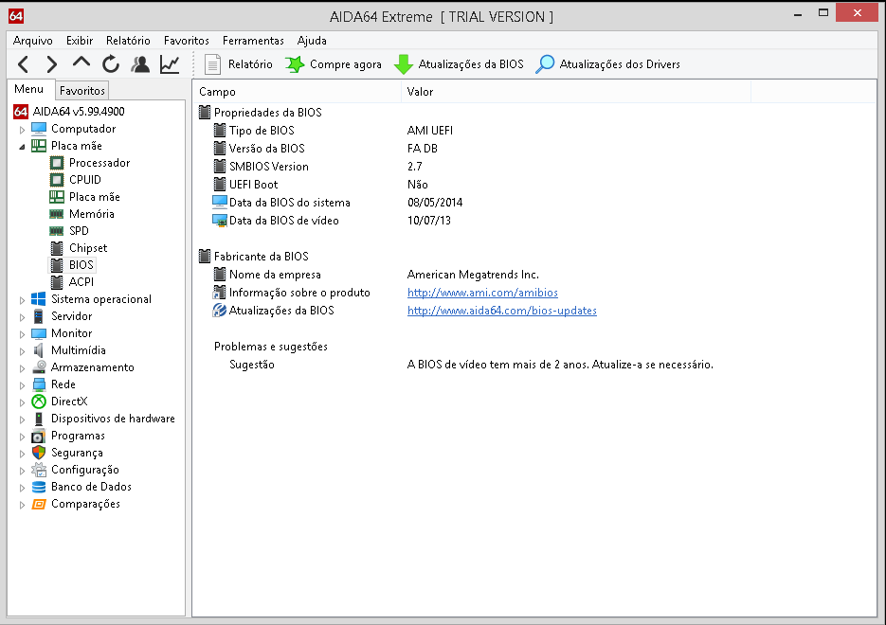Select Processador in the tree
886x625 pixels.
99,163
